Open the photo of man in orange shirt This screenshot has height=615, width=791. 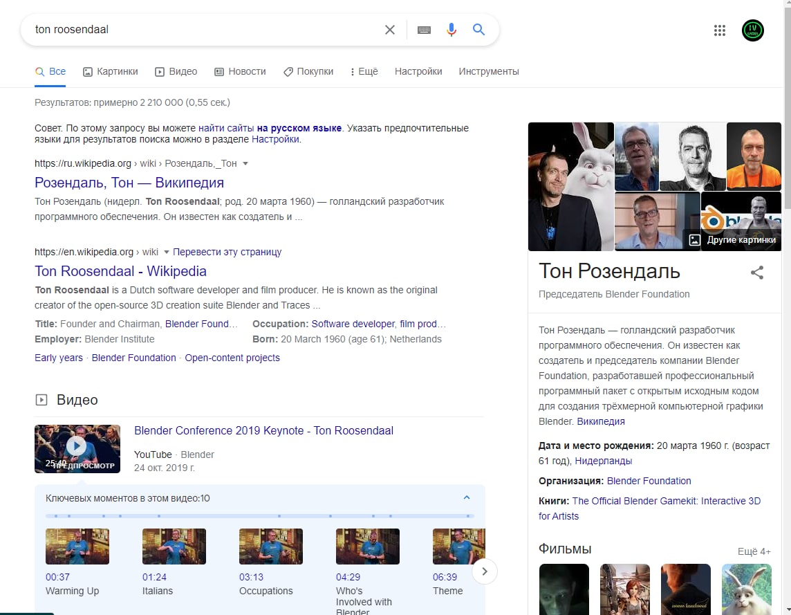754,156
